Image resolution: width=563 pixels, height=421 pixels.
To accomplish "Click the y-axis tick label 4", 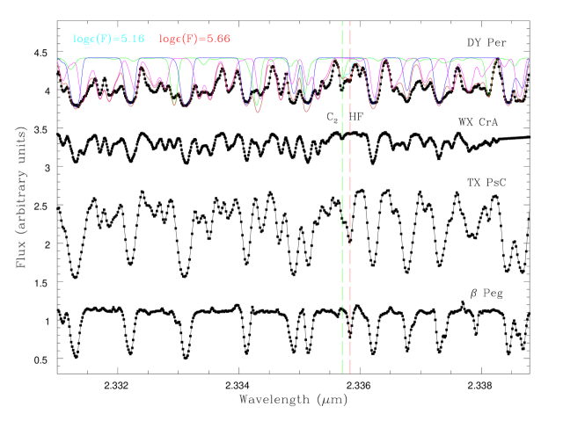I will [47, 91].
